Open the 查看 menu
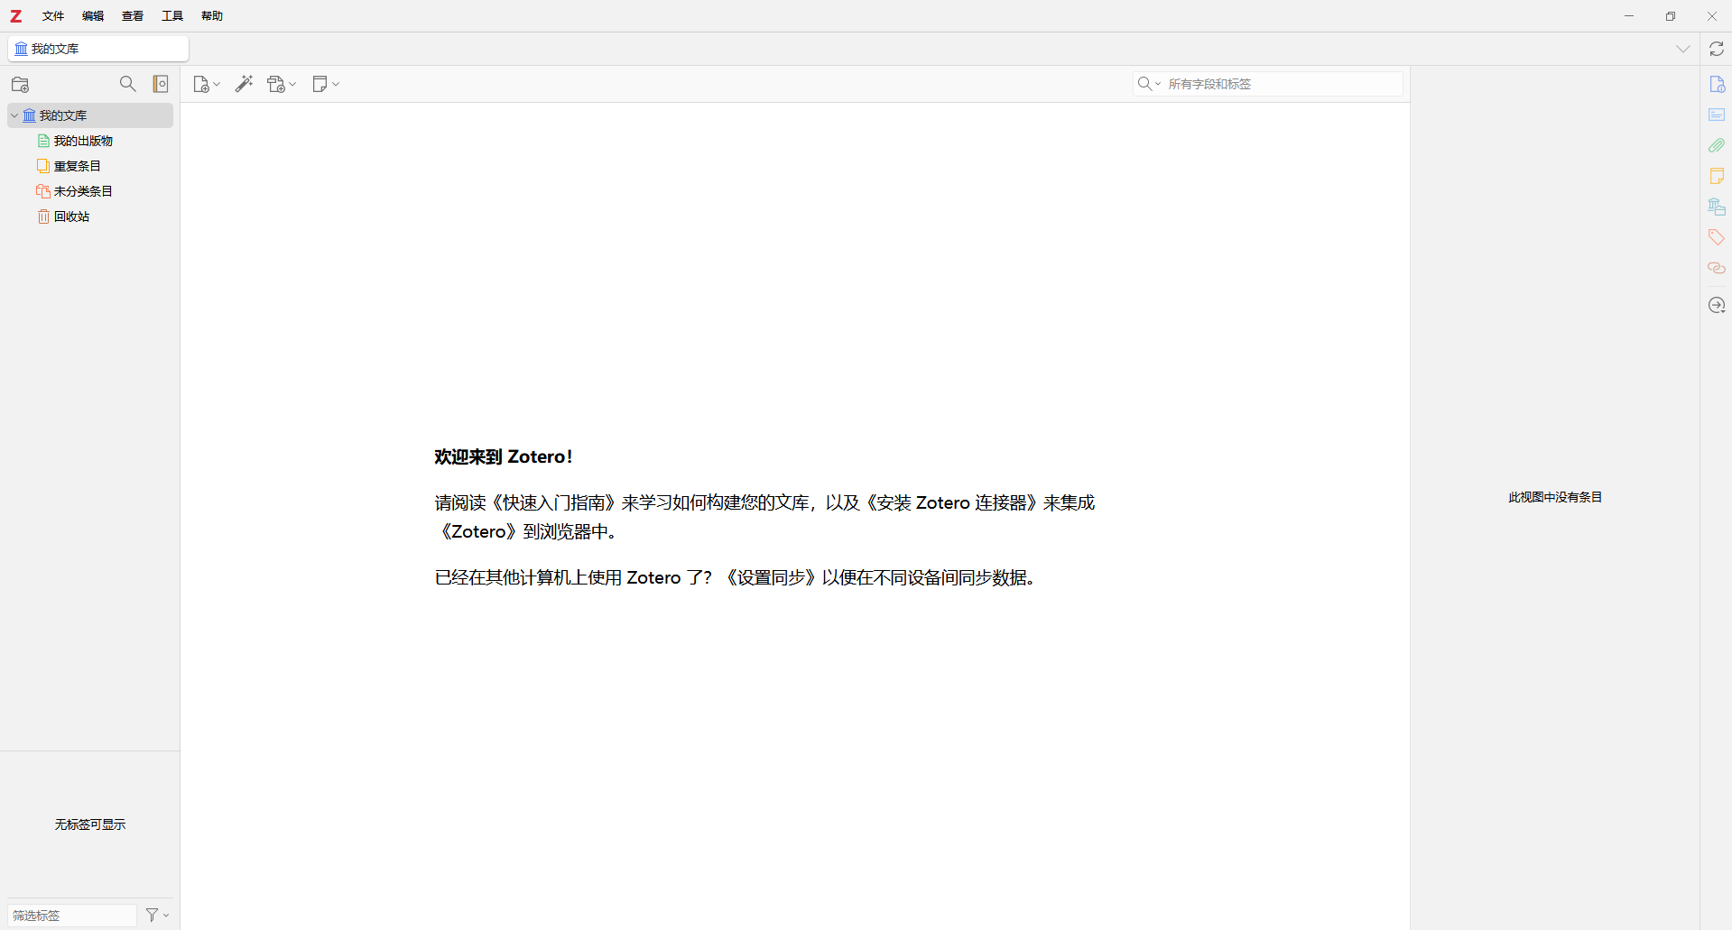Viewport: 1732px width, 930px height. point(133,16)
